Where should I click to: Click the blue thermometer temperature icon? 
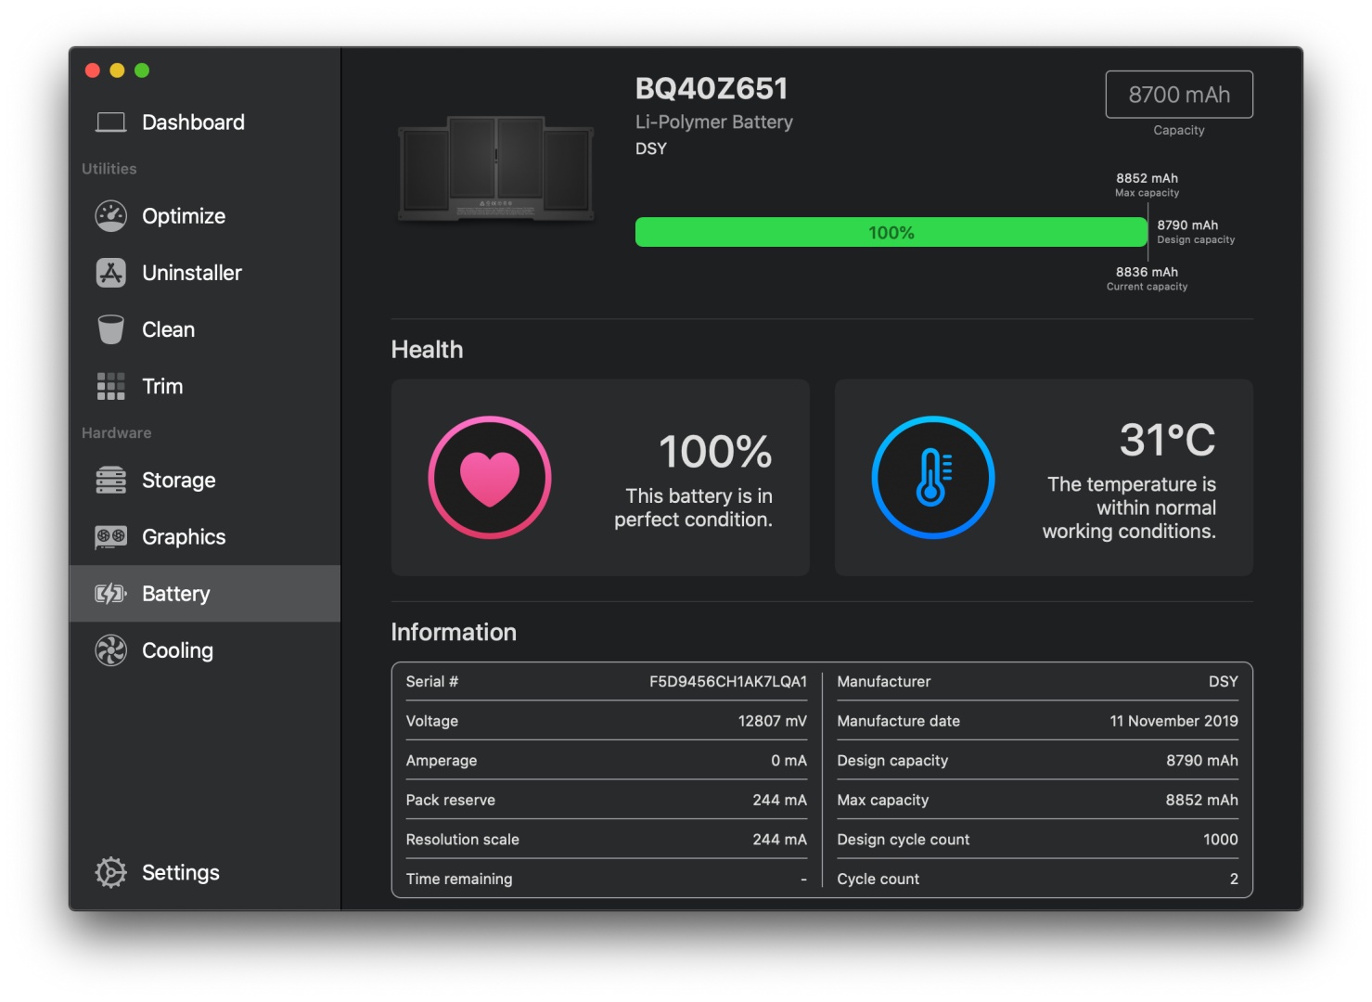pos(933,477)
